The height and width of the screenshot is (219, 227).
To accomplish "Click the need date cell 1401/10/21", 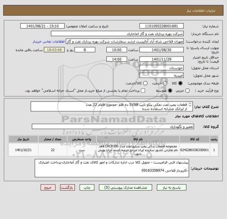I will coord(23,150).
